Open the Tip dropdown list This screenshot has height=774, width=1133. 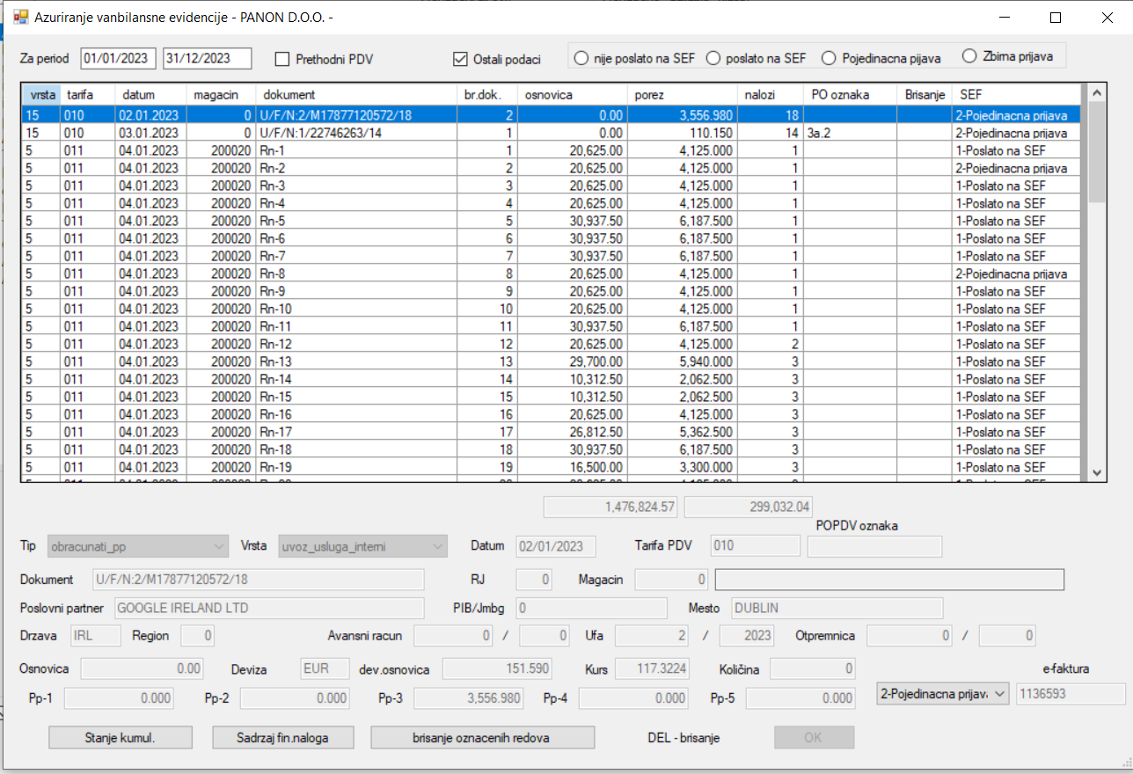pos(219,546)
